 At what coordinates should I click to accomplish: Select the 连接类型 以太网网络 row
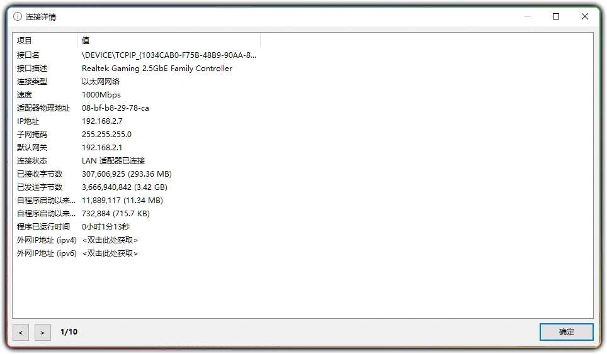pyautogui.click(x=101, y=82)
